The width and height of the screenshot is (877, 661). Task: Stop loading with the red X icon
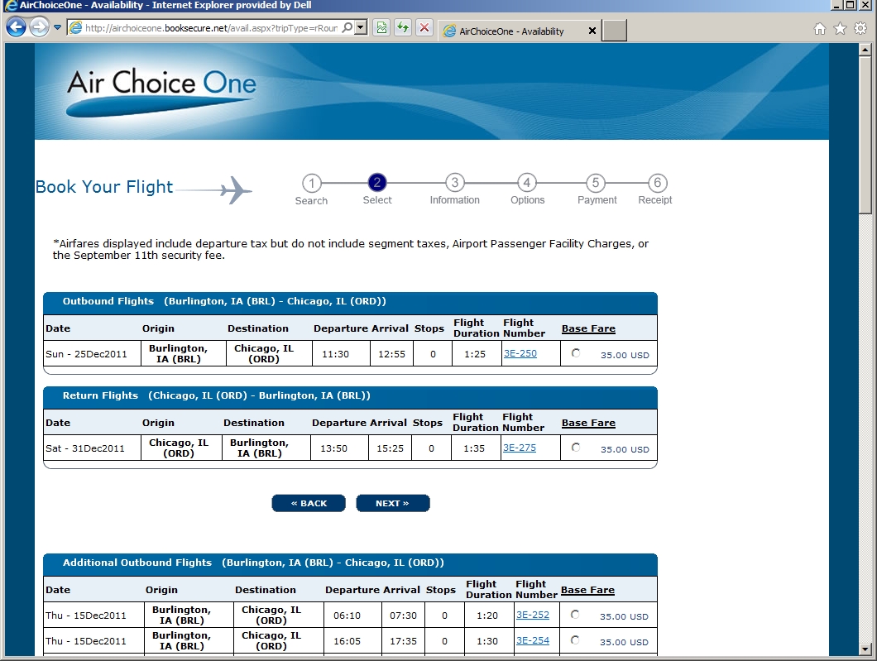point(424,27)
